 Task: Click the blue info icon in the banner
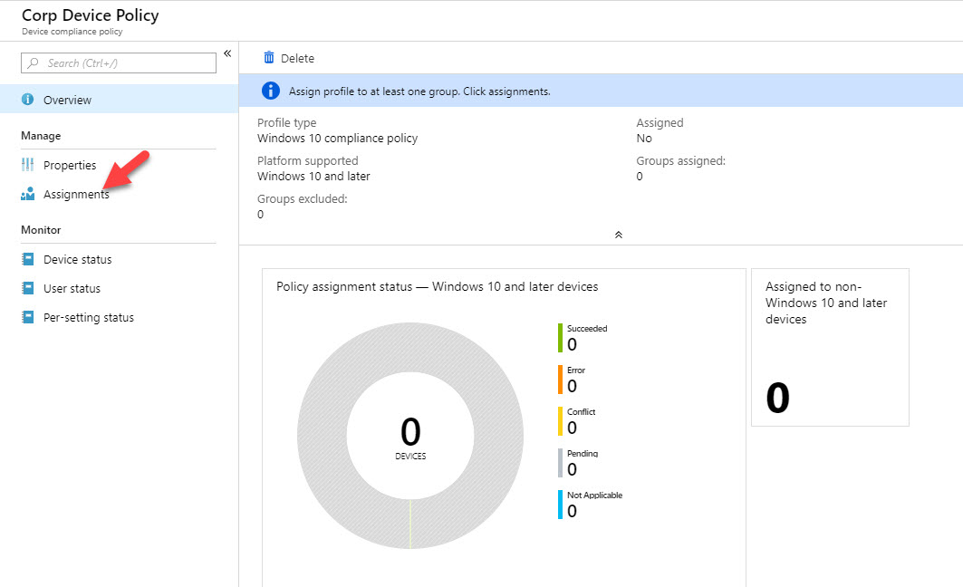point(269,91)
